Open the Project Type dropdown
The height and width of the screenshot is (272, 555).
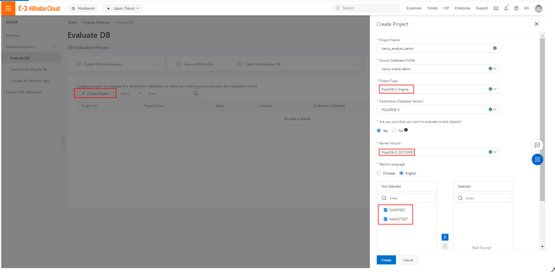click(438, 89)
